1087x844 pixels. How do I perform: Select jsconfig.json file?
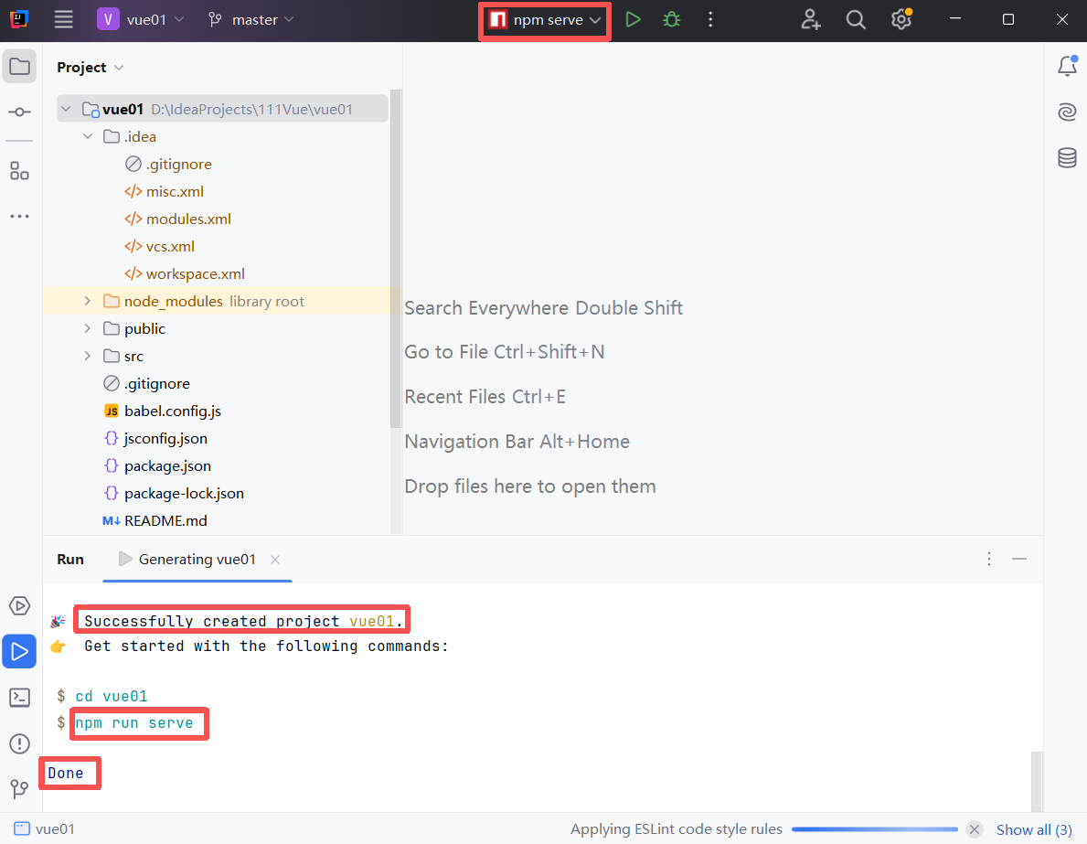click(x=155, y=438)
